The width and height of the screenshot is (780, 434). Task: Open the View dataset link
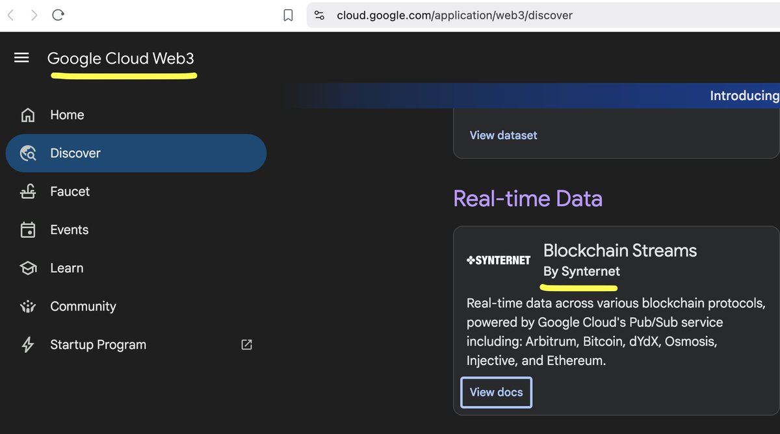pyautogui.click(x=503, y=134)
